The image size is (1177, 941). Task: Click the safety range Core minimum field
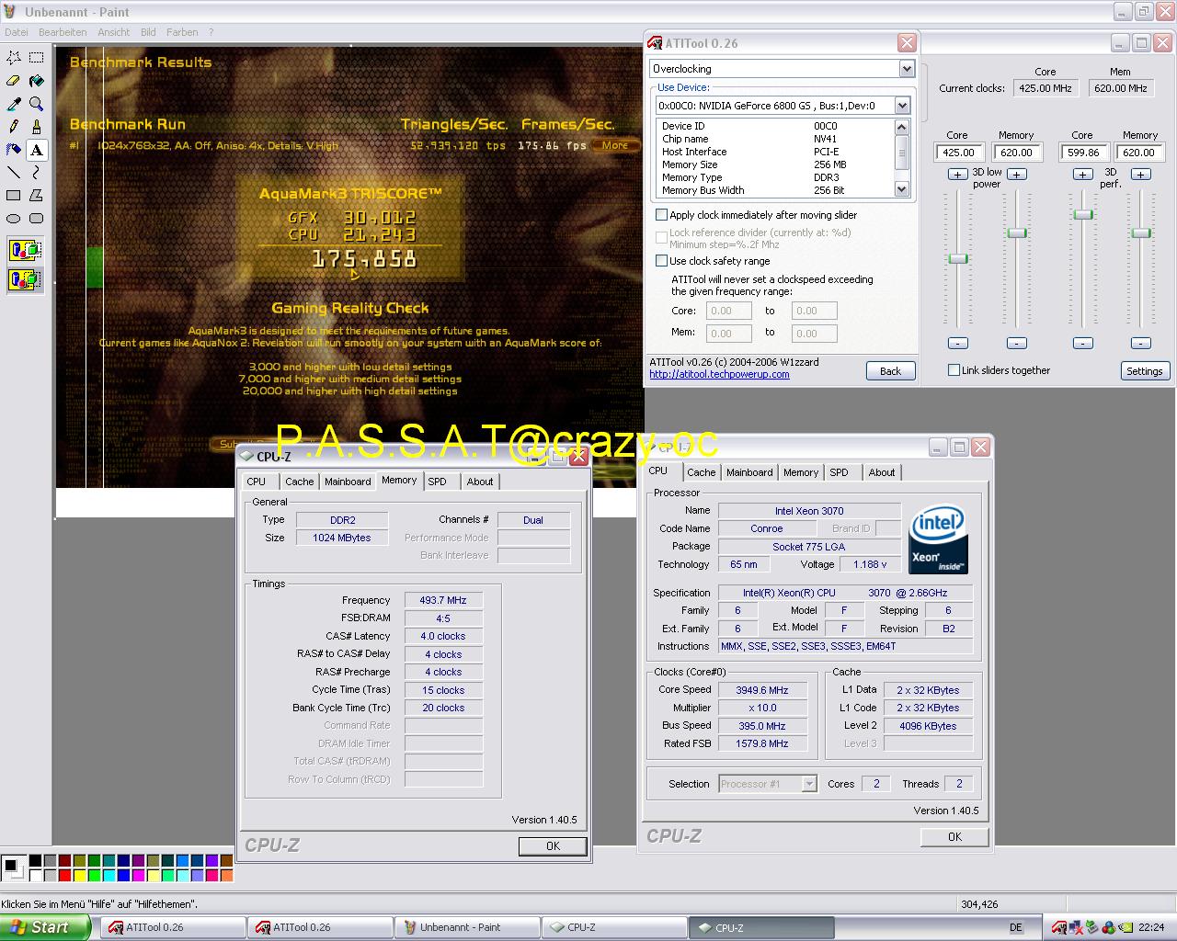(728, 311)
